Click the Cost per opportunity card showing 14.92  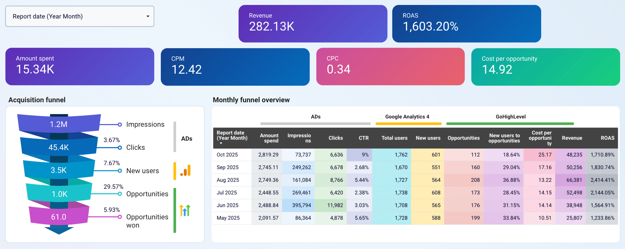point(545,66)
